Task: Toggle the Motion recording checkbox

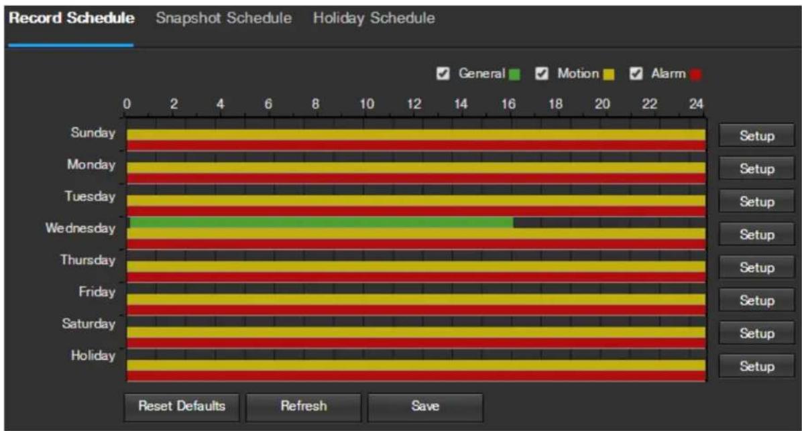Action: tap(542, 74)
